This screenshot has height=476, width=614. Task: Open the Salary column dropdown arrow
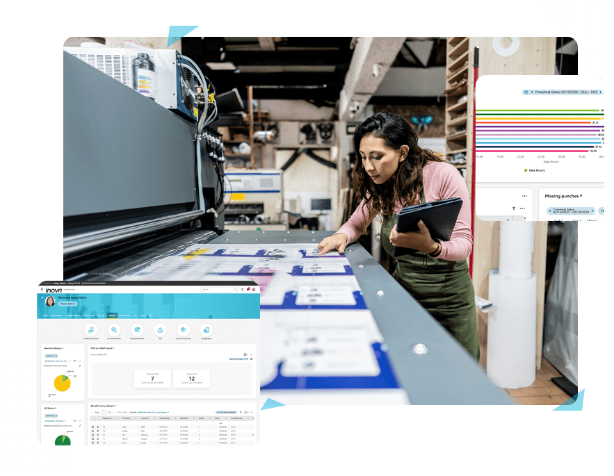(226, 418)
